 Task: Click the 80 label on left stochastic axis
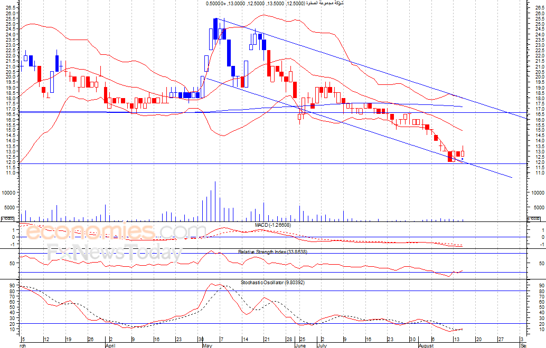tap(13, 292)
